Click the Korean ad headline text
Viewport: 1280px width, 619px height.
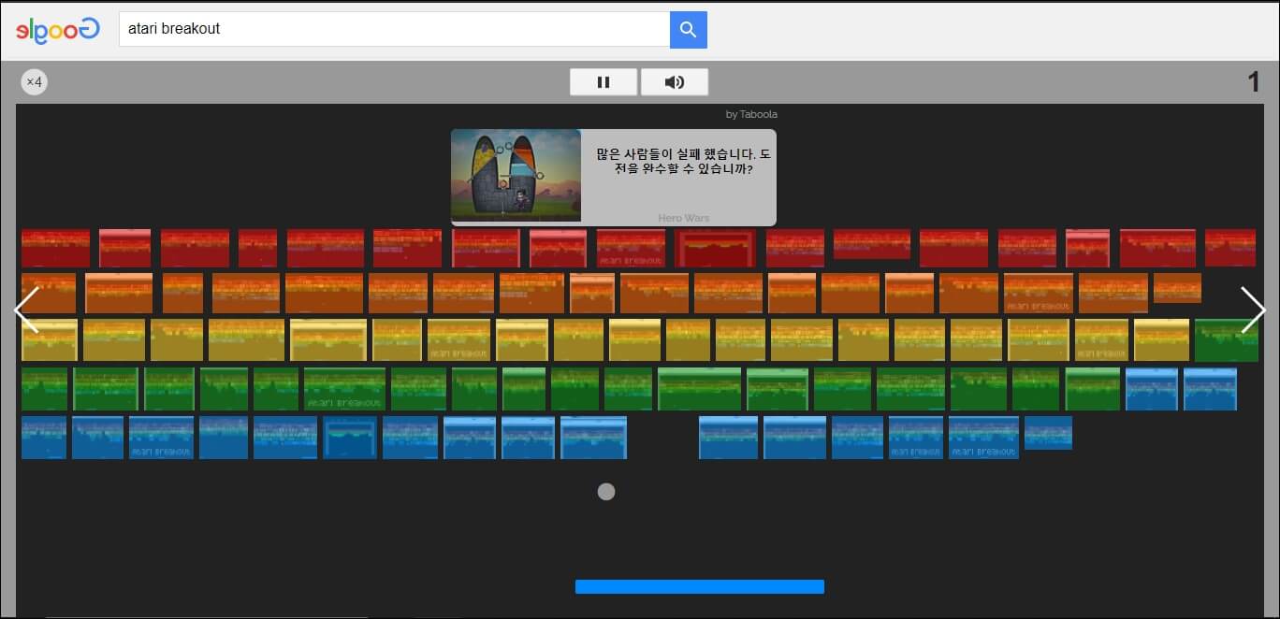(683, 162)
